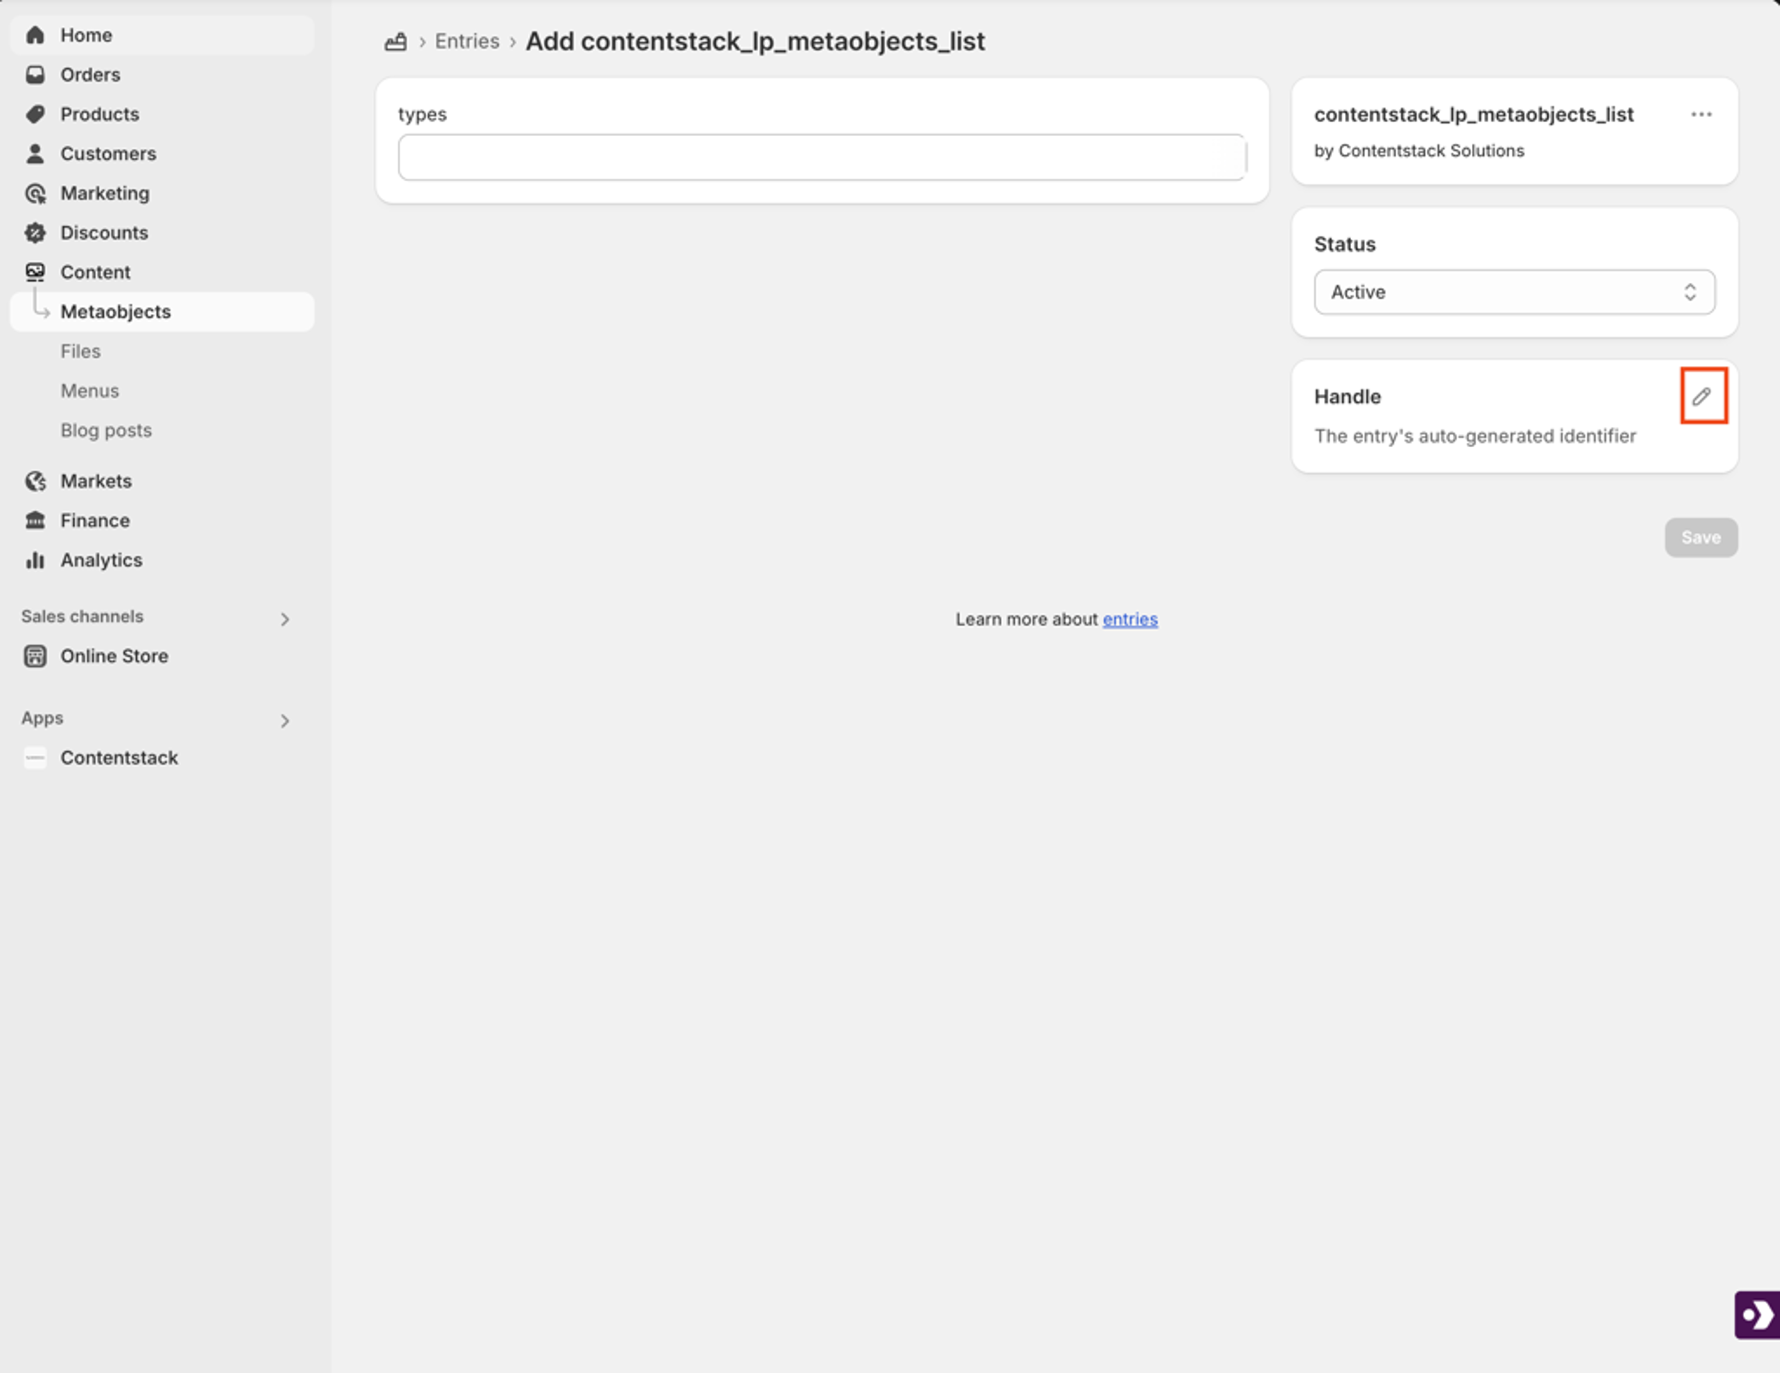Select the Customers person icon
The image size is (1780, 1373).
(35, 154)
